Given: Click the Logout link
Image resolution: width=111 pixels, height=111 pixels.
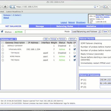Looking at the screenshot, I should 64,22.
